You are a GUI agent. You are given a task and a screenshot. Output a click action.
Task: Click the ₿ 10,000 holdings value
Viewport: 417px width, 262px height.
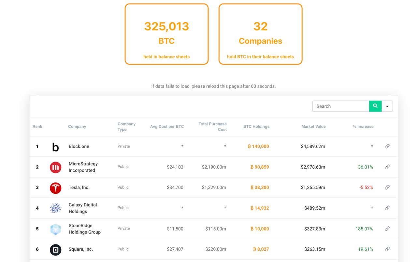pyautogui.click(x=260, y=229)
